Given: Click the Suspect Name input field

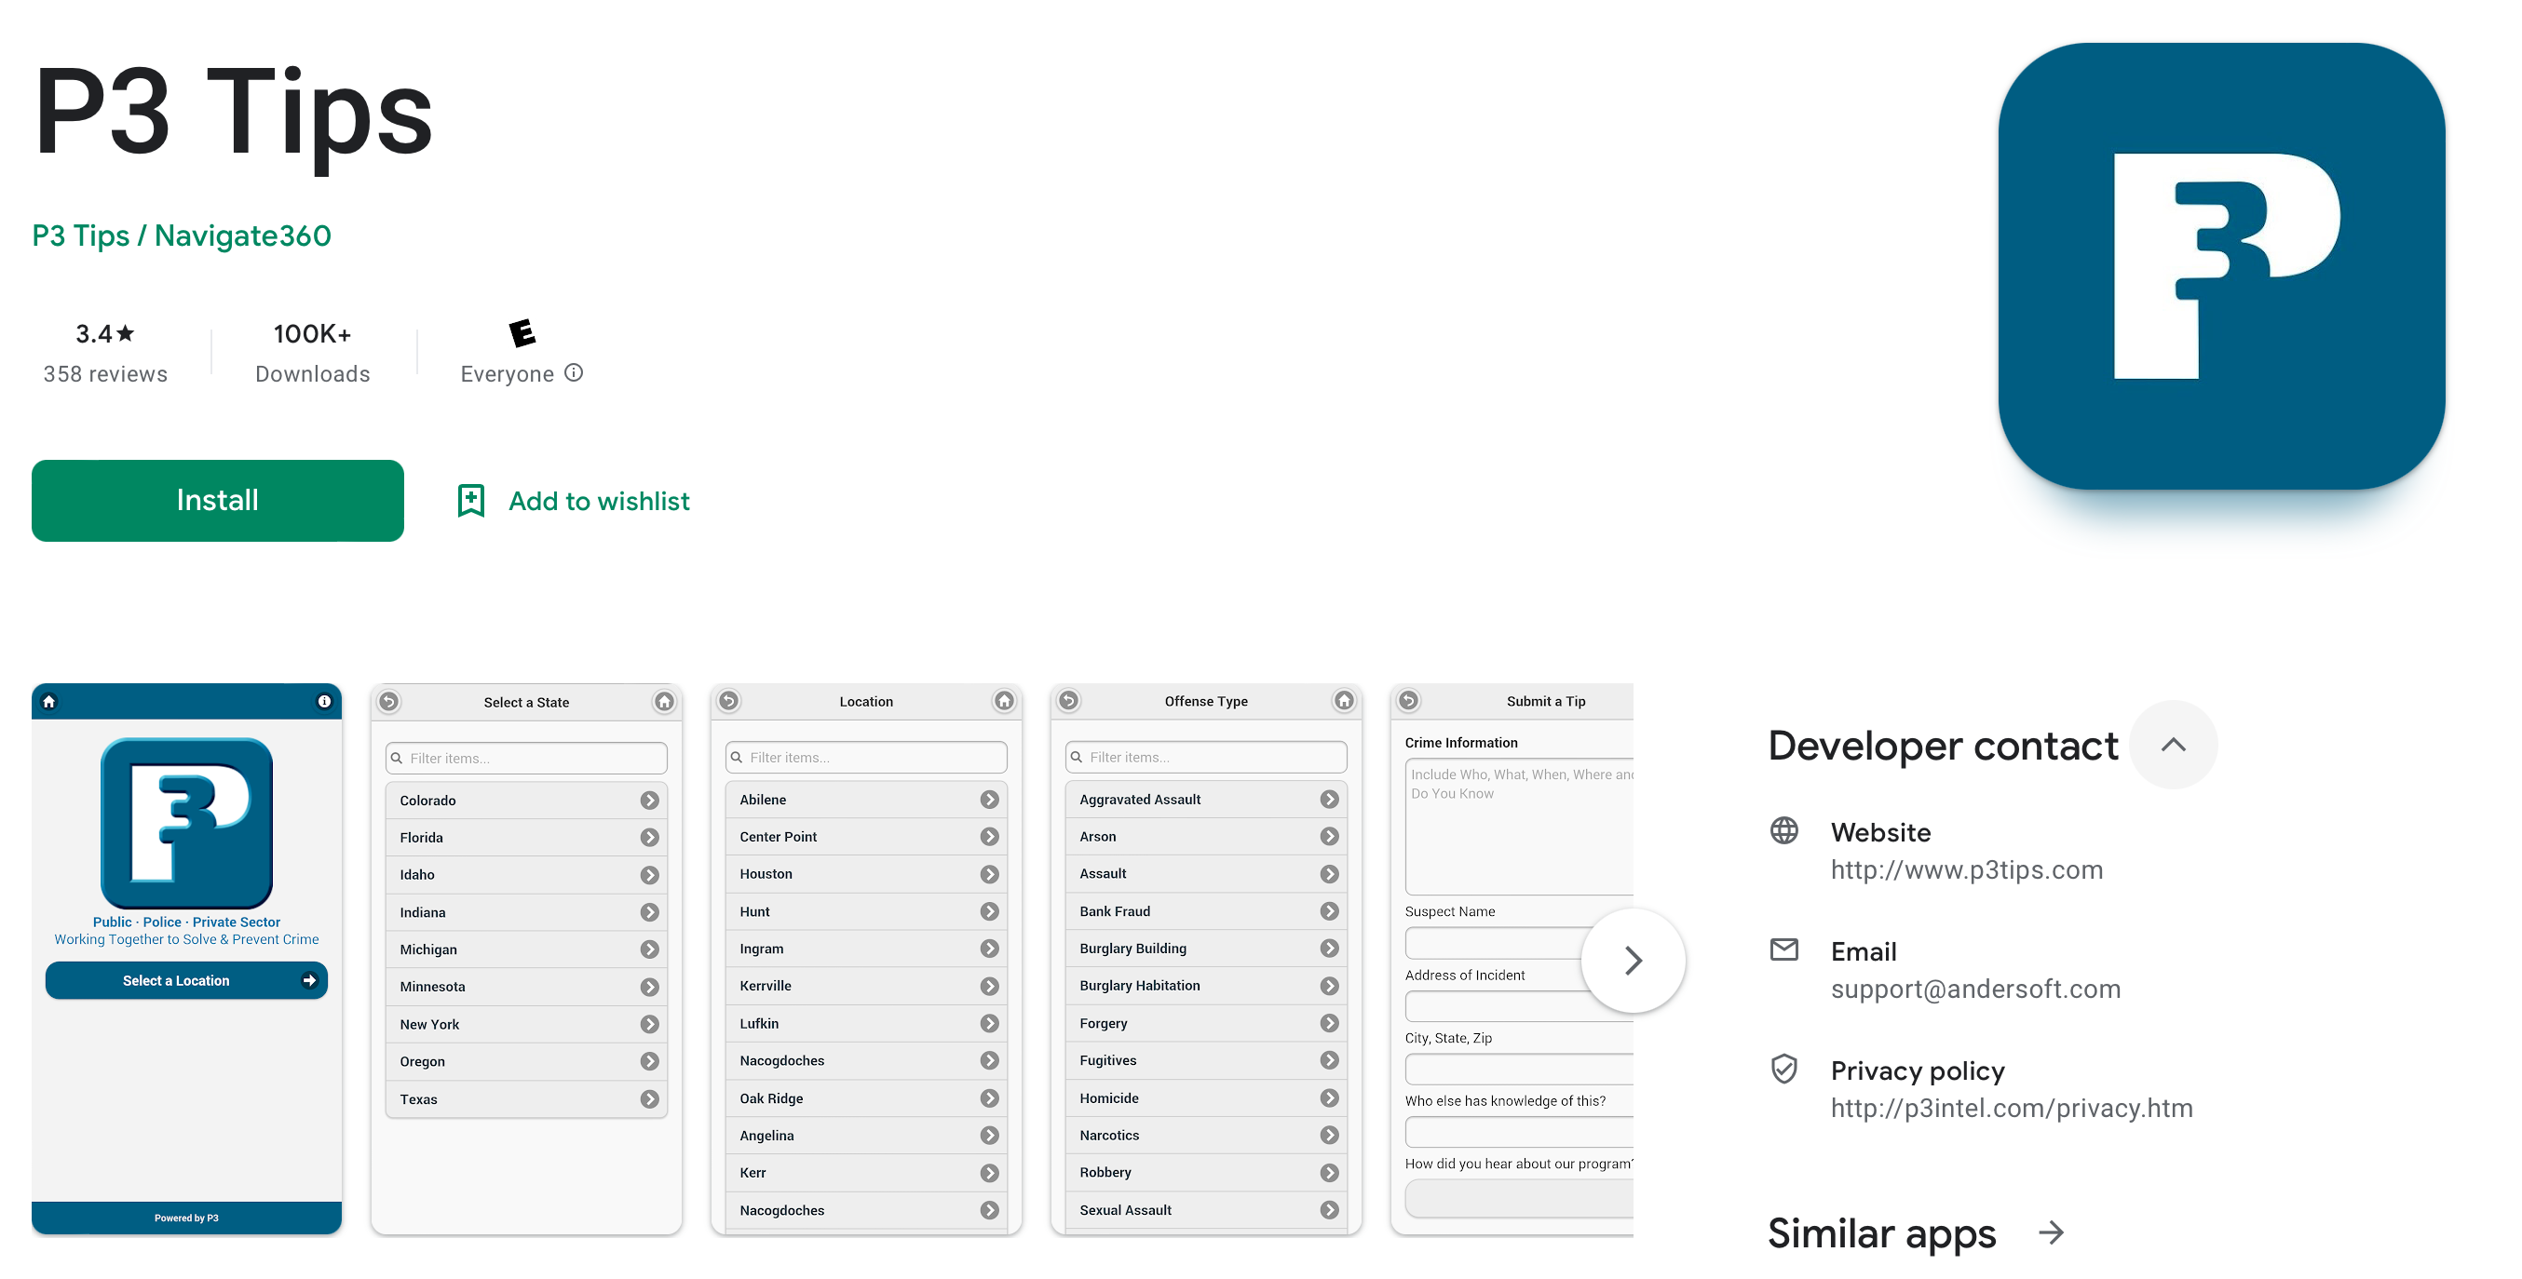Looking at the screenshot, I should tap(1494, 943).
